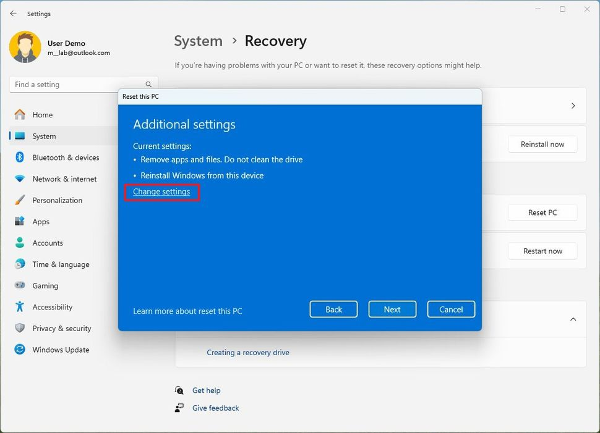Expand the top recovery option chevron
Image resolution: width=600 pixels, height=433 pixels.
tap(573, 106)
